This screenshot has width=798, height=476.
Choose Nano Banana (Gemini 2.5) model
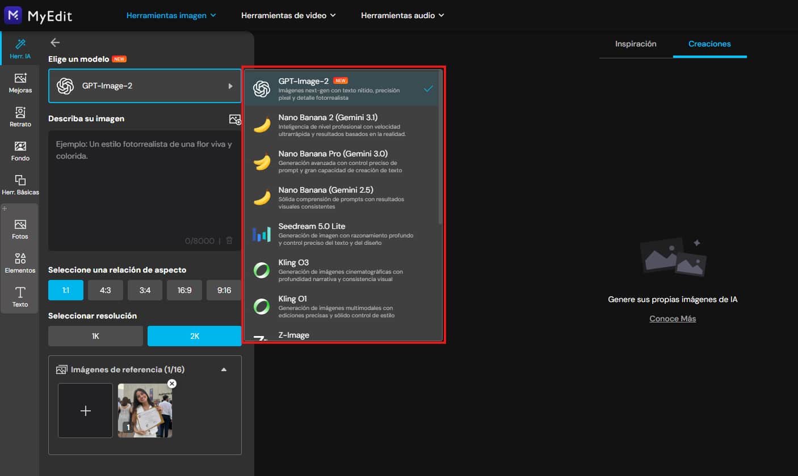pos(342,198)
